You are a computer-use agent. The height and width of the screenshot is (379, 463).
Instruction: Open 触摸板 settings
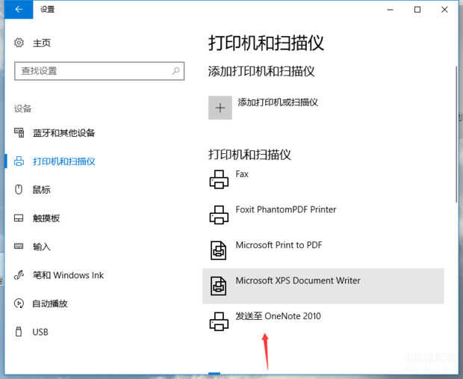(46, 218)
